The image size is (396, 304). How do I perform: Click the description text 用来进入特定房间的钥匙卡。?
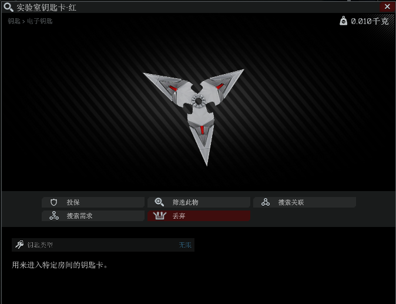(x=60, y=265)
